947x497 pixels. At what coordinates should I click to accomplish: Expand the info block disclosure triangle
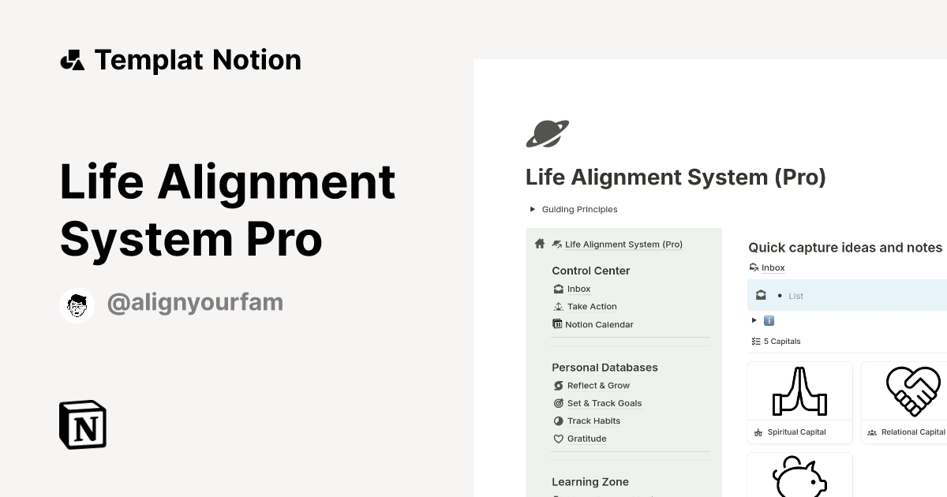point(754,320)
